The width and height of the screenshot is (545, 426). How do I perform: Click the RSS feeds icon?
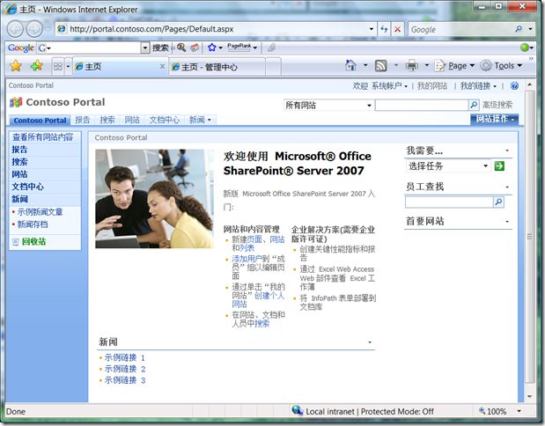pyautogui.click(x=380, y=65)
